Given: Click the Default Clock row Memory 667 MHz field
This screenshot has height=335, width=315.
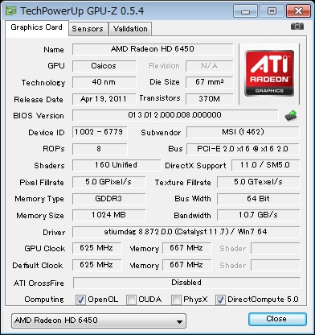Looking at the screenshot, I should (x=186, y=265).
